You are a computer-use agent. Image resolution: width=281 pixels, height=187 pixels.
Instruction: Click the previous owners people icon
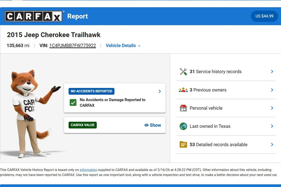[x=183, y=90]
